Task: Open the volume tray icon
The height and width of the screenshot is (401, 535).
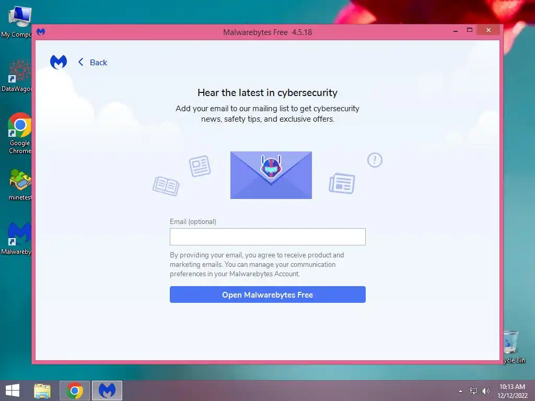Action: coord(486,391)
